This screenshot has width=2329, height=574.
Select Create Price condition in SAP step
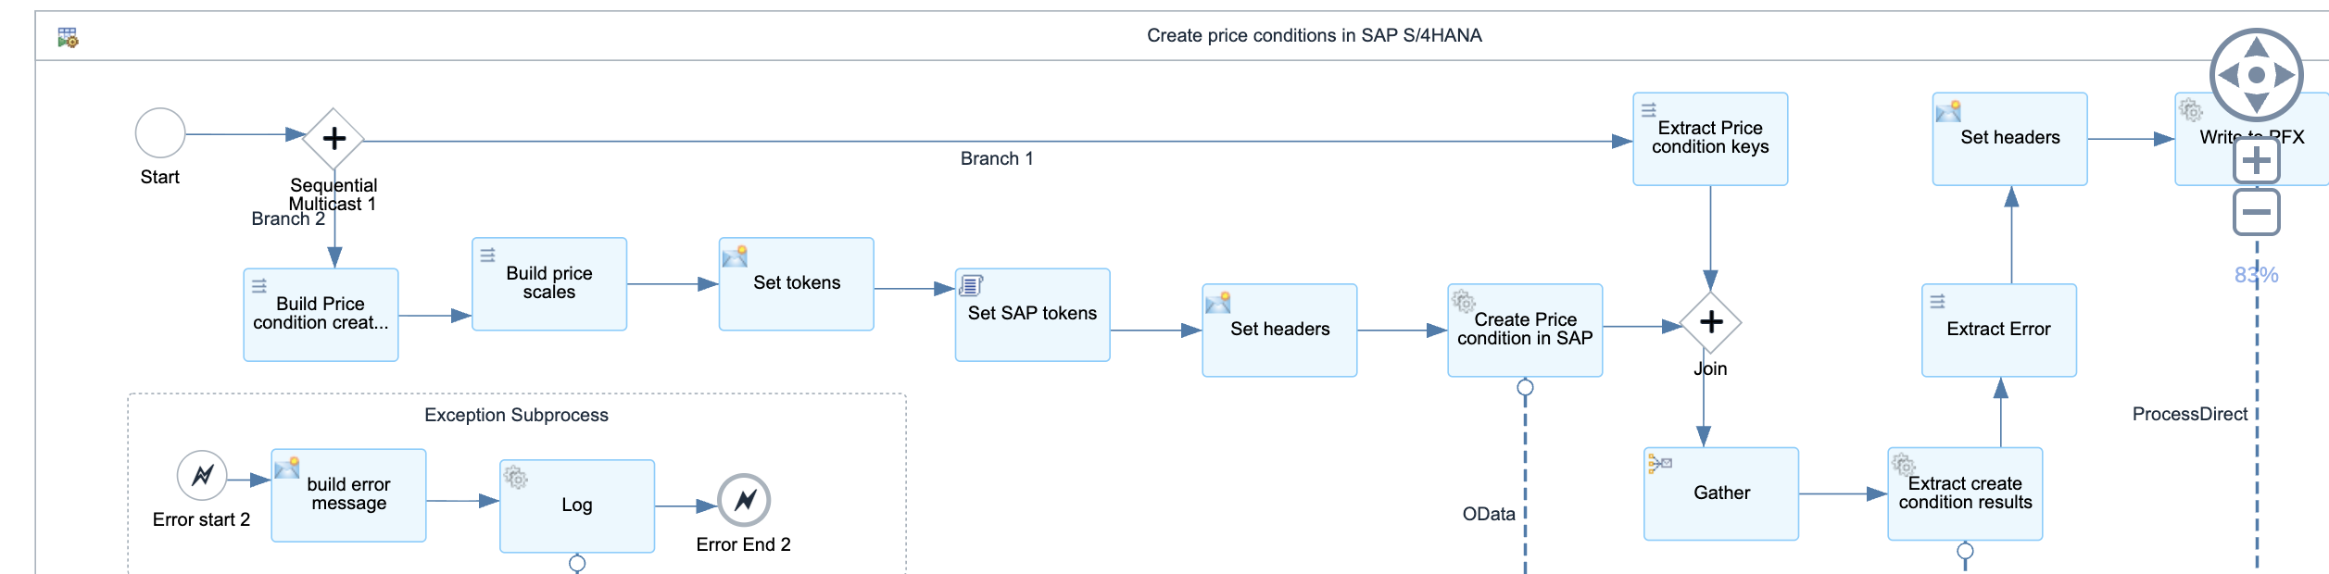pos(1524,331)
